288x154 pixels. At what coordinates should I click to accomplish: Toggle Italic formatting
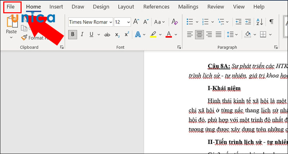pyautogui.click(x=82, y=34)
